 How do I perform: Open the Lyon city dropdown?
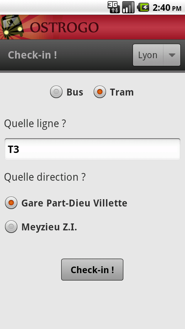click(x=156, y=55)
